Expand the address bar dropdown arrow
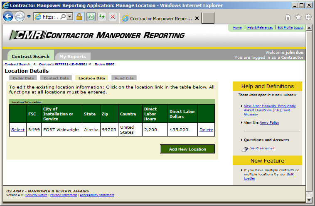 click(70, 17)
